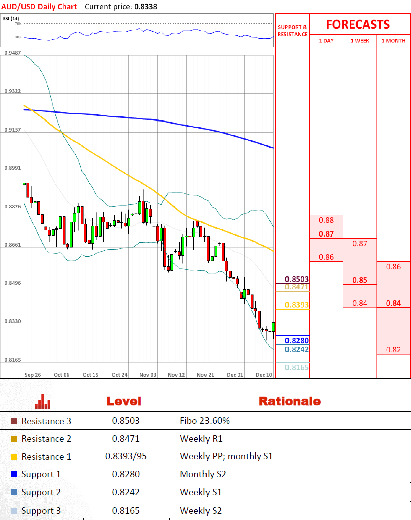Click the RSI (14) indicator label
Screen dimensions: 411x520
click(x=11, y=18)
